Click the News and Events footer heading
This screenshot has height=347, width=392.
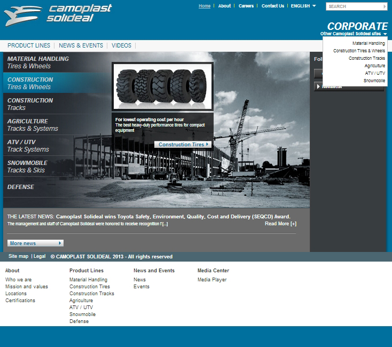(x=154, y=270)
